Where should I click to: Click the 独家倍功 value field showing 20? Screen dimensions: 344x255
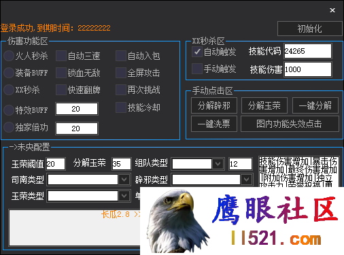click(77, 129)
